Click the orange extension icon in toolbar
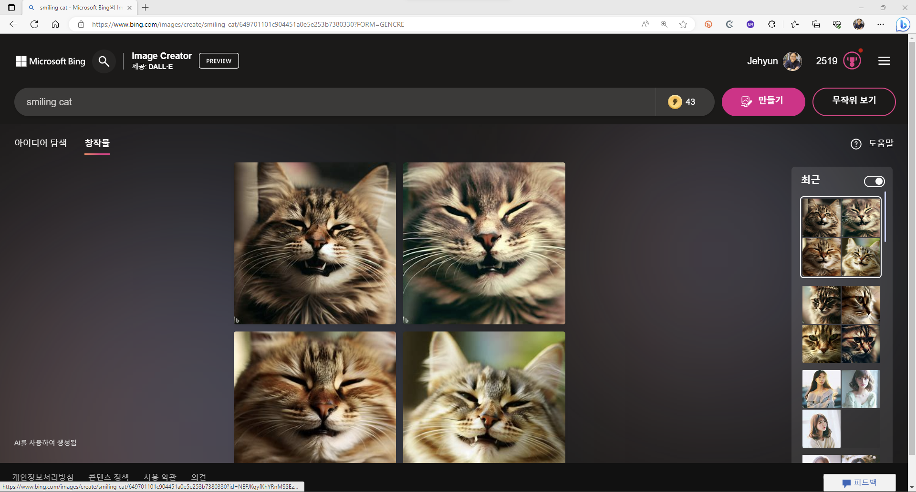The width and height of the screenshot is (916, 492). [x=708, y=24]
